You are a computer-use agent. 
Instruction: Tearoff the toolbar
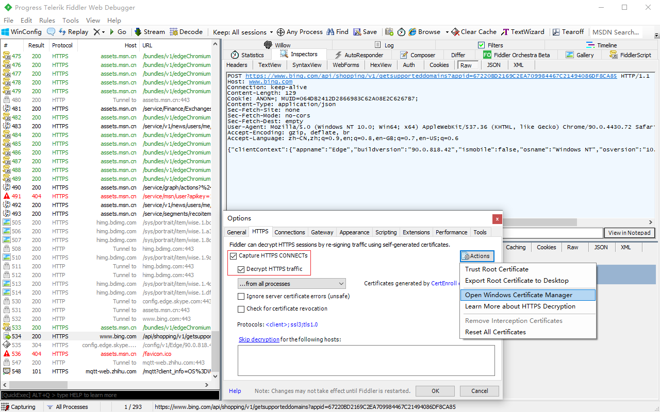[x=568, y=32]
